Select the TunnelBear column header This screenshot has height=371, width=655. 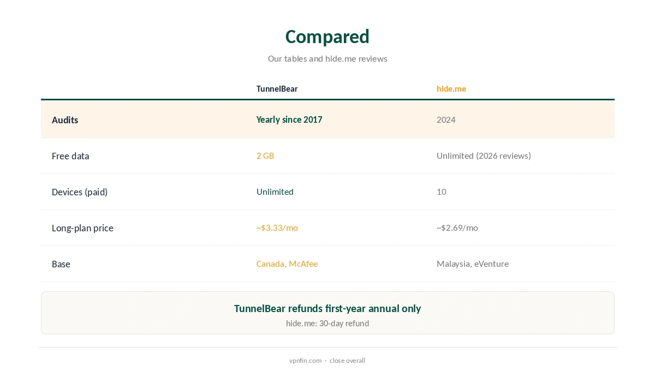point(277,88)
